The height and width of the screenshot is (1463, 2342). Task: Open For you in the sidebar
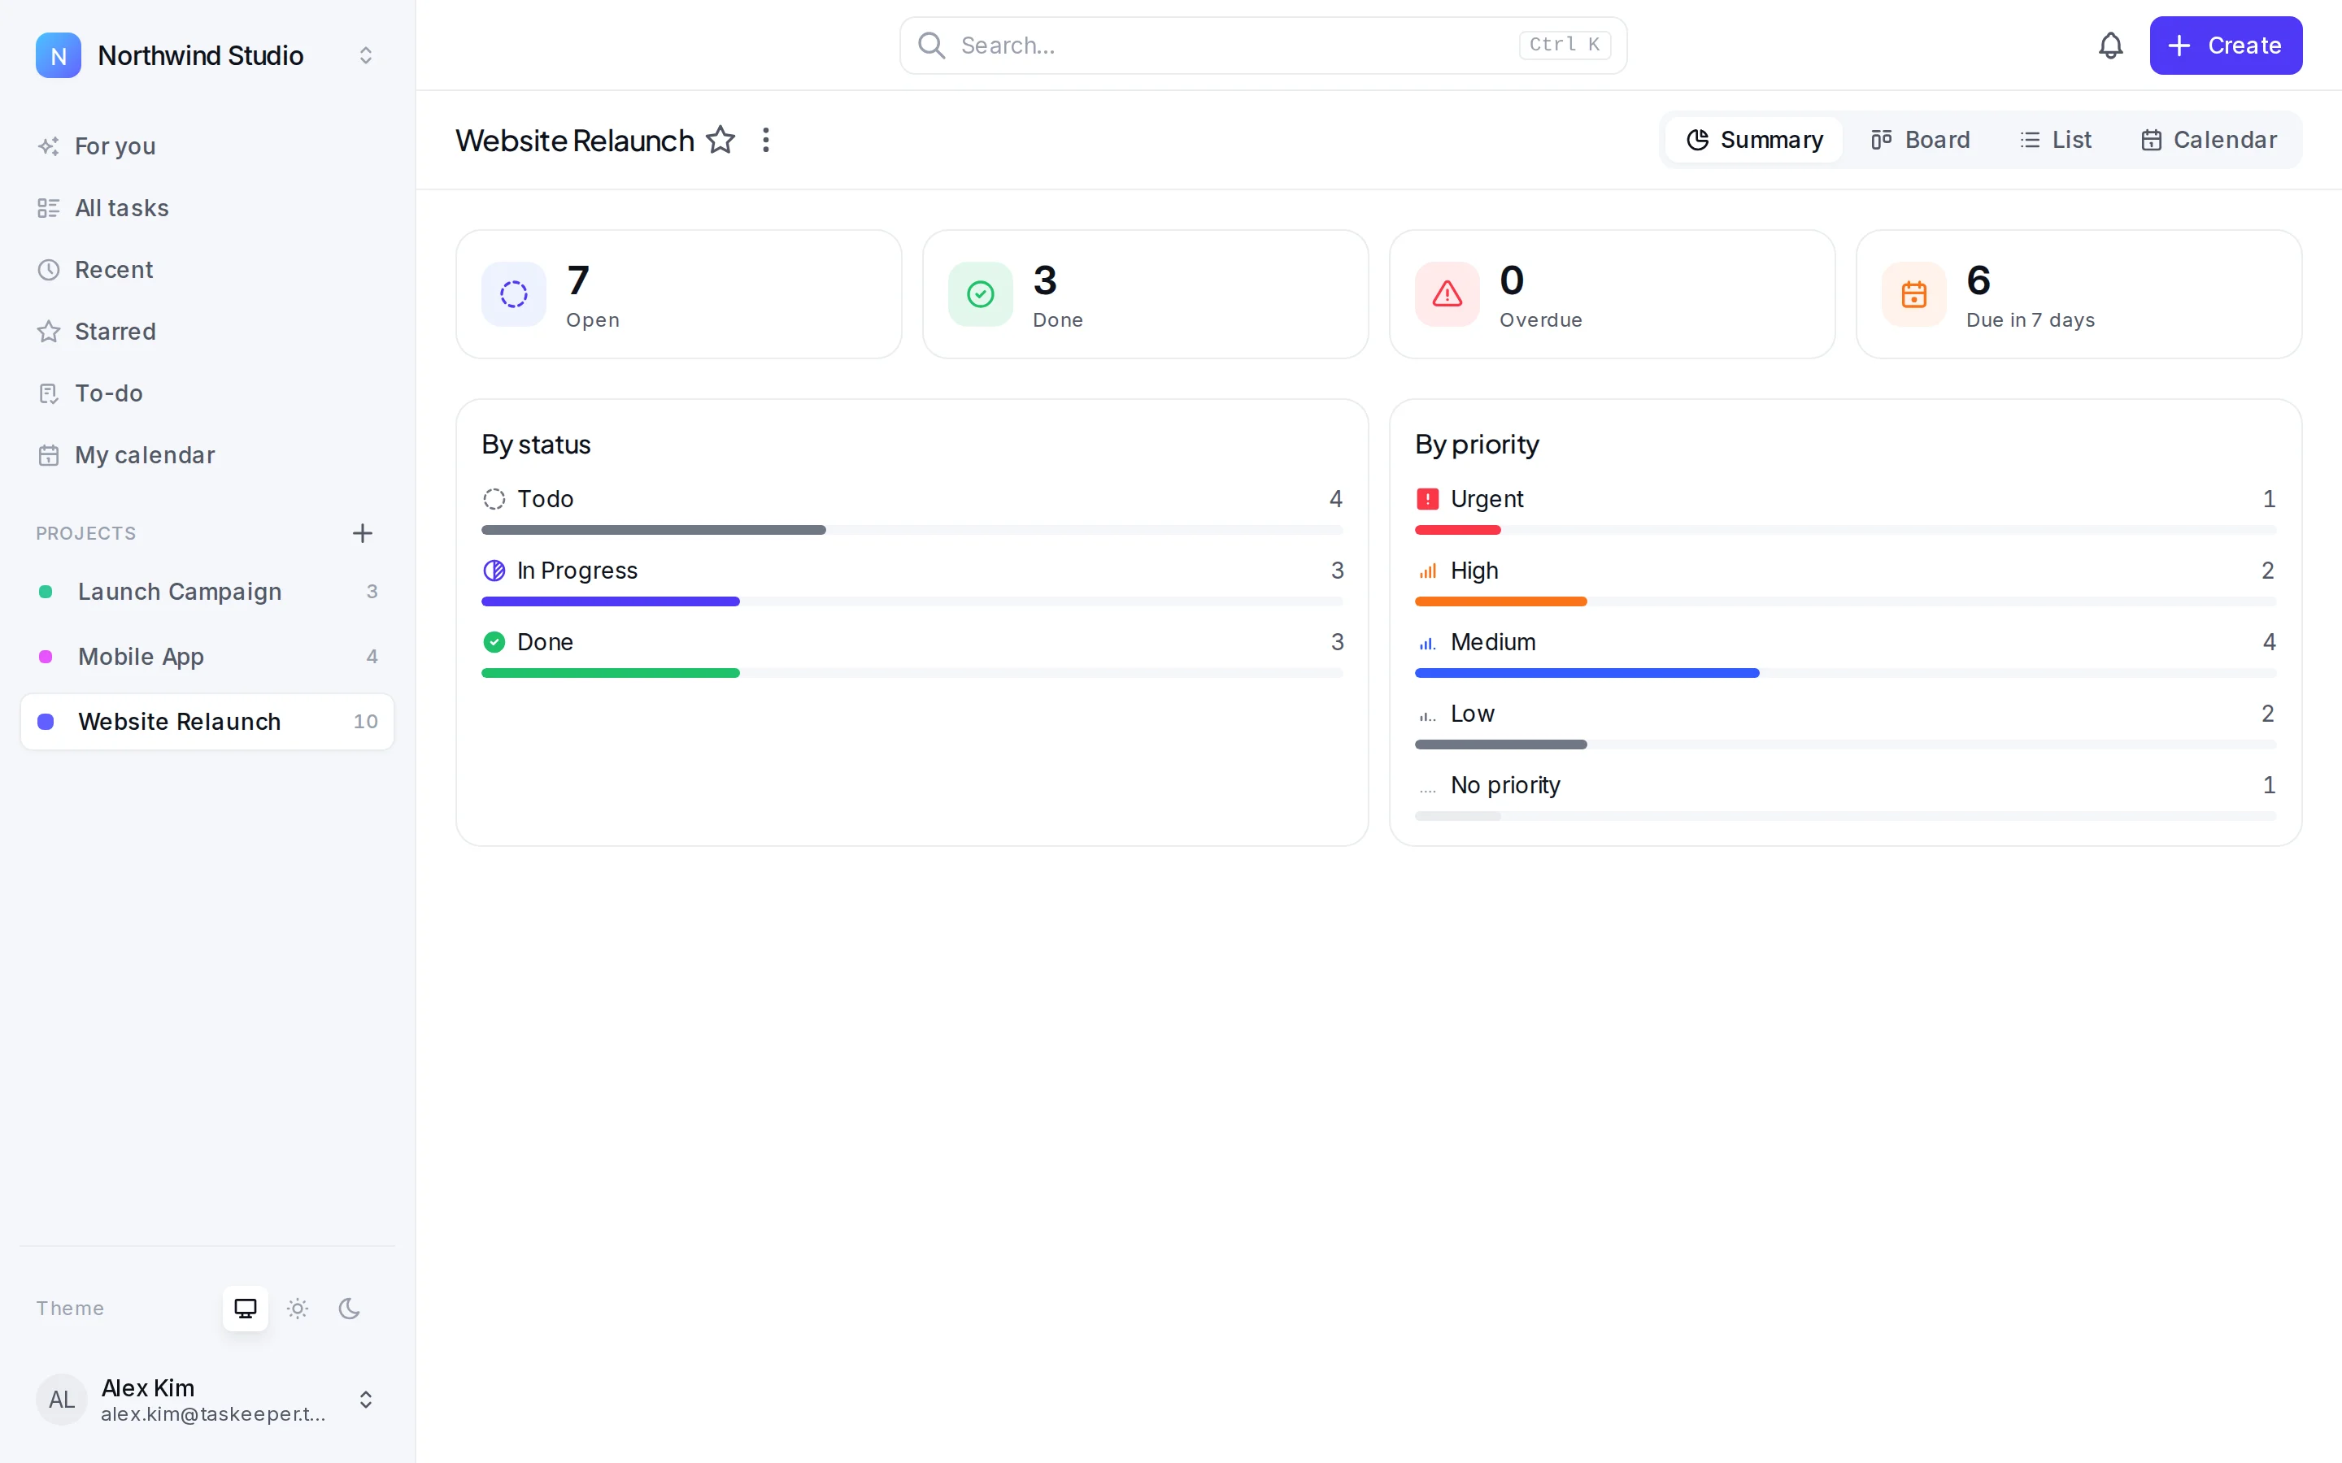coord(207,146)
